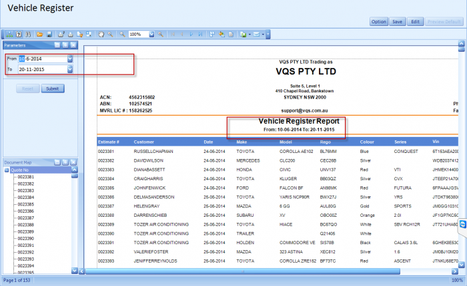The height and width of the screenshot is (286, 467).
Task: Open a report file with folder icon
Action: click(39, 35)
